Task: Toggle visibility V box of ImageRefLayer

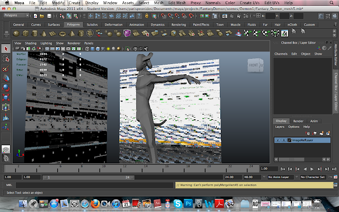Action: coord(278,140)
